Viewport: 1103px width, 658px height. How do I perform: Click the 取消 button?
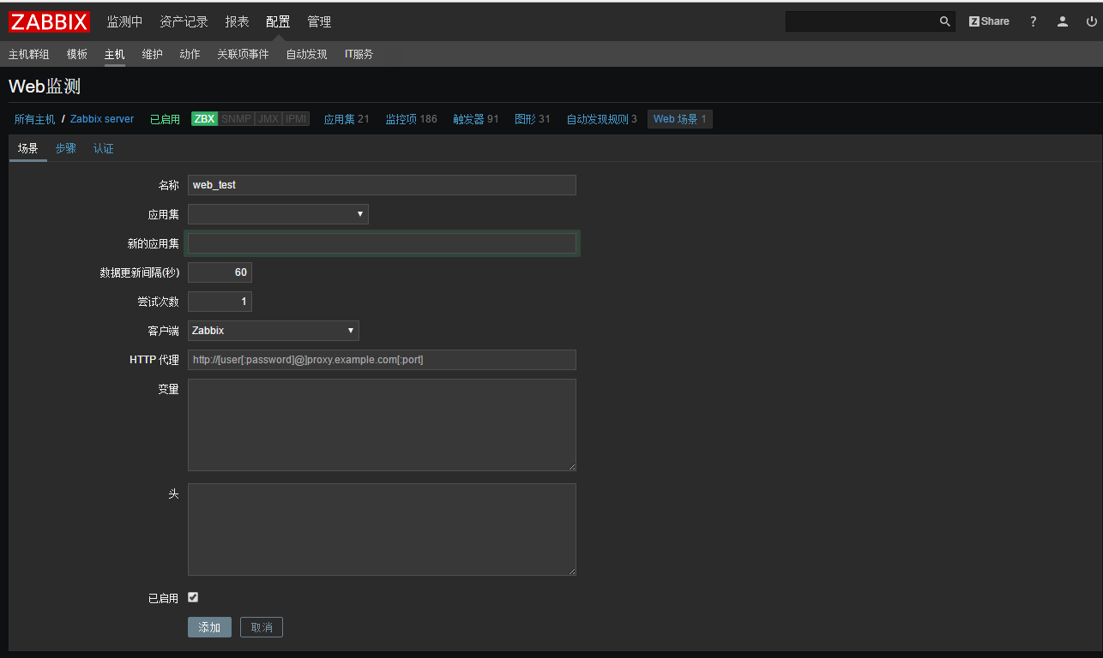click(x=262, y=627)
